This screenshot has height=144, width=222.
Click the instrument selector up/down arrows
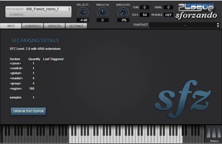point(69,9)
